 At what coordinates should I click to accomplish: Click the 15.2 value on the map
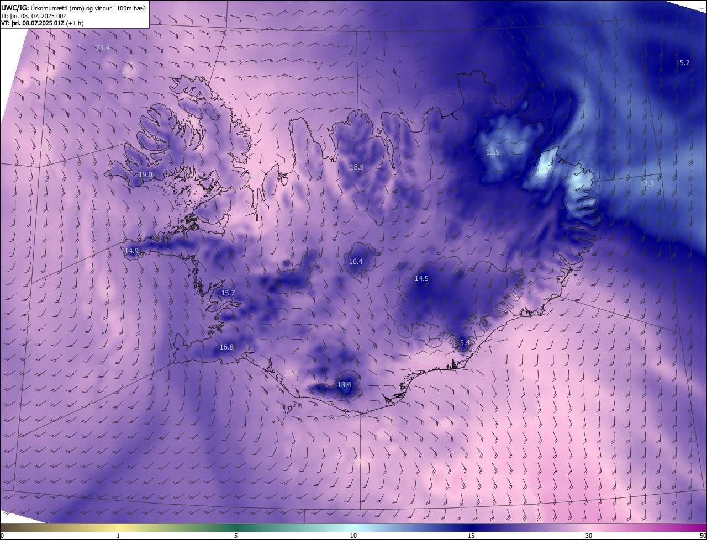(683, 63)
